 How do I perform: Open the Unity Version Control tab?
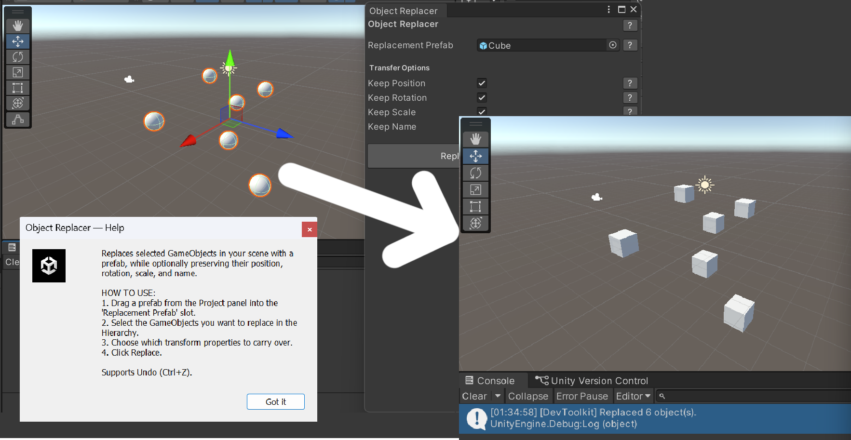(592, 381)
